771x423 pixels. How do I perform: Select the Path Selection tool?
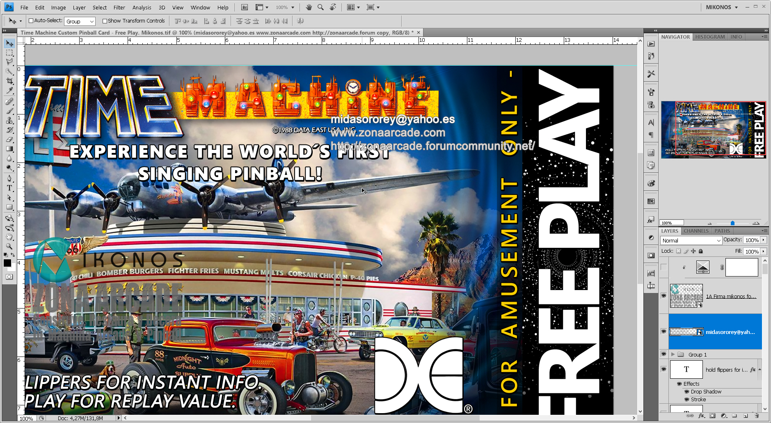point(9,197)
